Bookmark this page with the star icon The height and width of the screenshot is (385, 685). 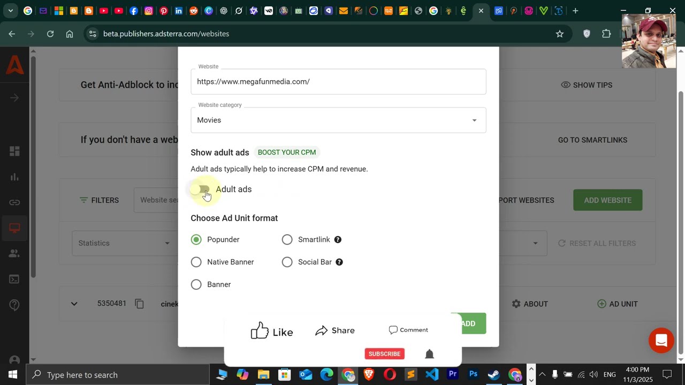pyautogui.click(x=560, y=34)
